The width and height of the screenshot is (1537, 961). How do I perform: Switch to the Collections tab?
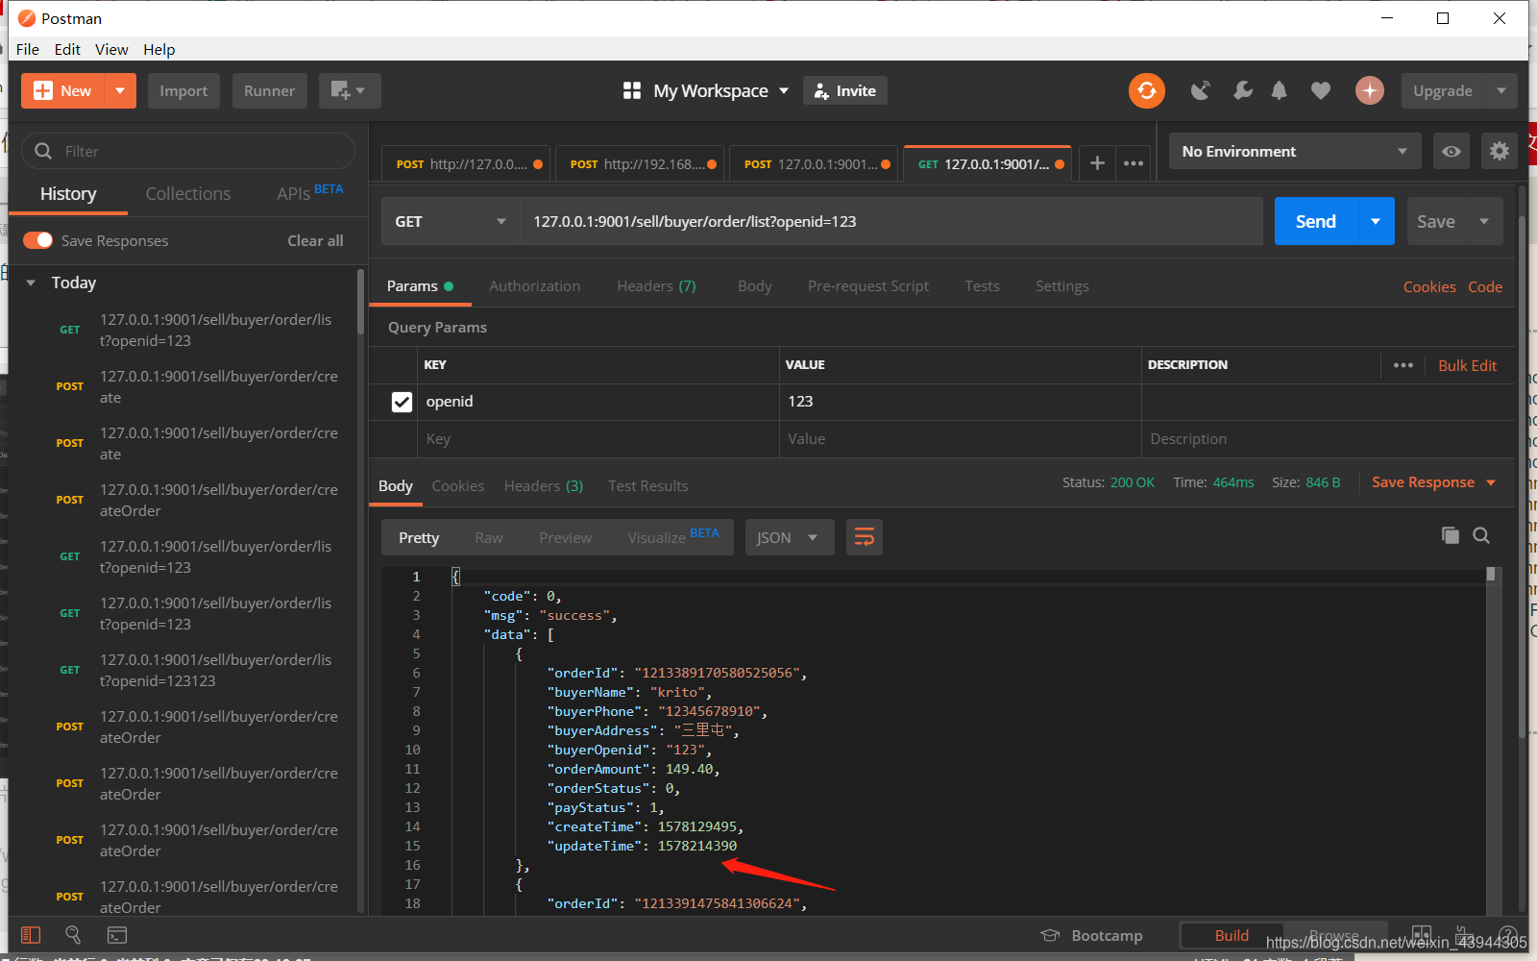[x=188, y=193]
